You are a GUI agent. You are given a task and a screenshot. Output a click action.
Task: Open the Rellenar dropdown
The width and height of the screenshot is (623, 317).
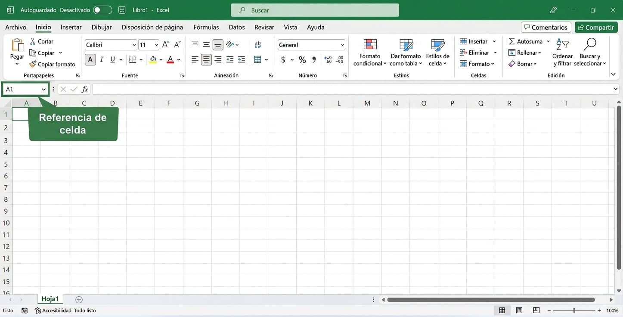(525, 53)
